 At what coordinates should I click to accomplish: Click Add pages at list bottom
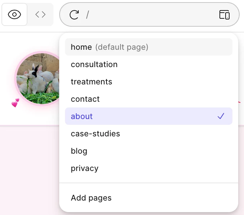coord(91,198)
